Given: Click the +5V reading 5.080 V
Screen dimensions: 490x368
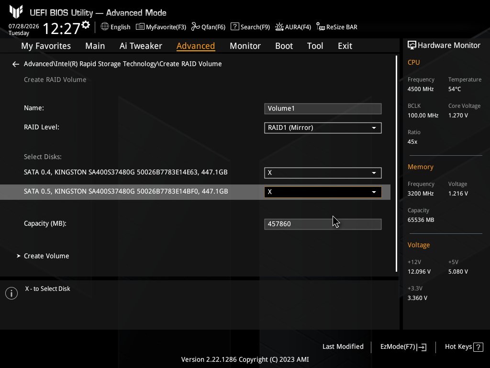Looking at the screenshot, I should click(458, 272).
